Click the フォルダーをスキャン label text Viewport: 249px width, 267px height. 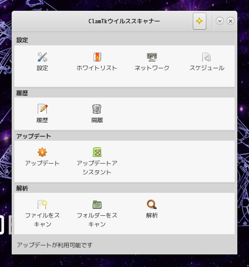[x=97, y=220]
